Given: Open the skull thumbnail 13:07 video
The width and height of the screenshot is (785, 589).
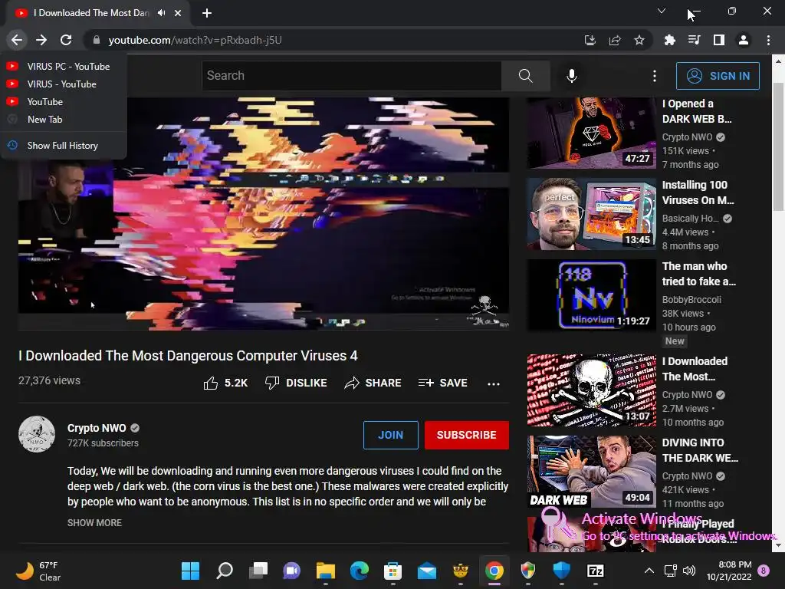Looking at the screenshot, I should [x=591, y=390].
